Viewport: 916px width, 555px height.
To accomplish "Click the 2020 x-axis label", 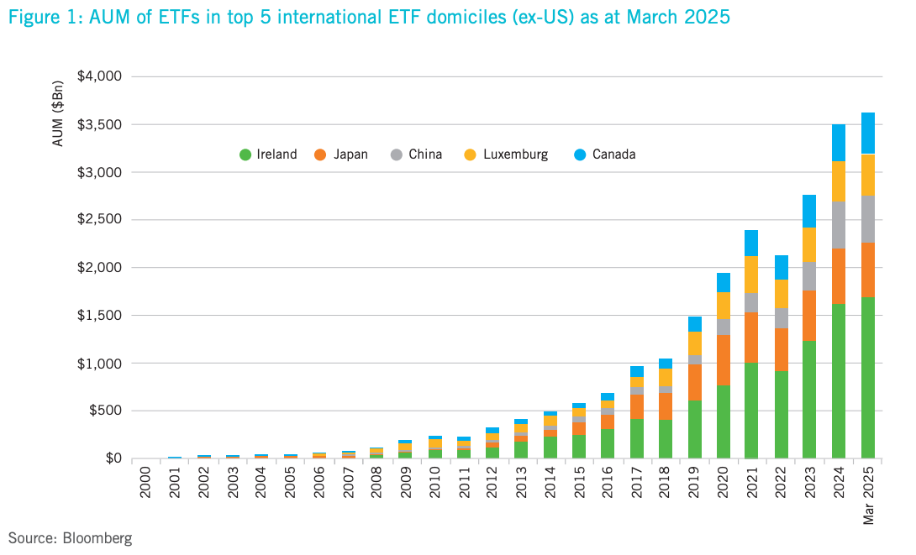I will 723,483.
